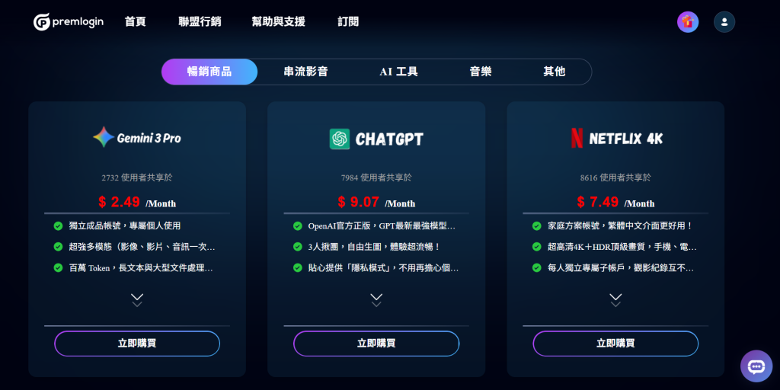The image size is (780, 390).
Task: Click the Netflix 4K logo
Action: coord(577,138)
